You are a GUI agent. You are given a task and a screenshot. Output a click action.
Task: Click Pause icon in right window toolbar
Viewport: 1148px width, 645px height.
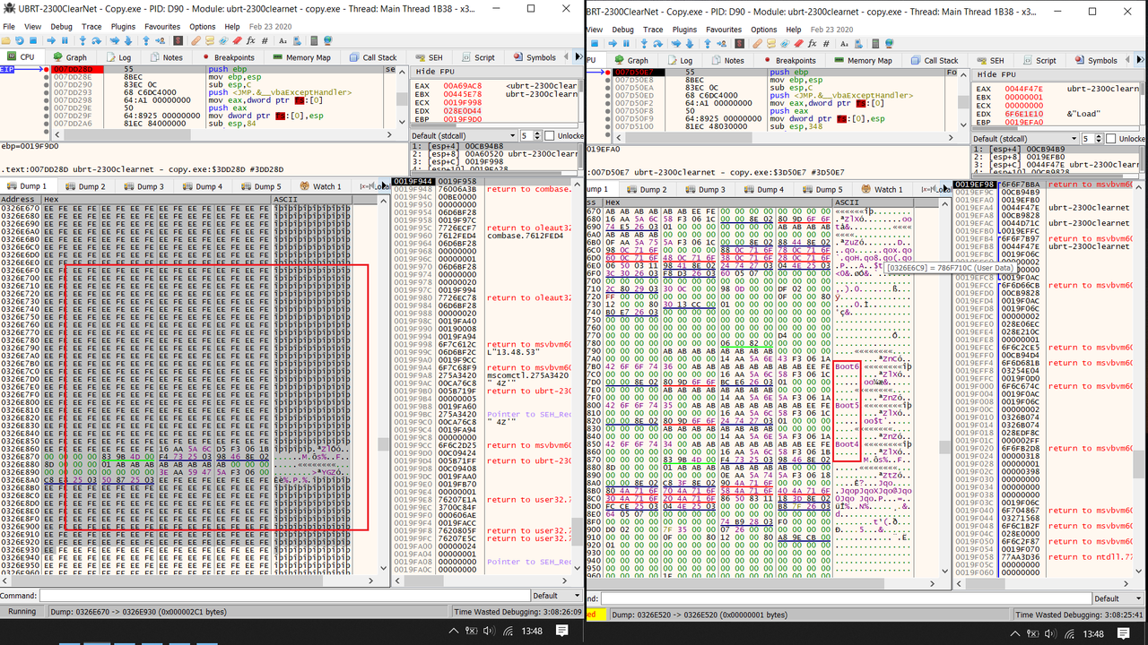point(626,41)
